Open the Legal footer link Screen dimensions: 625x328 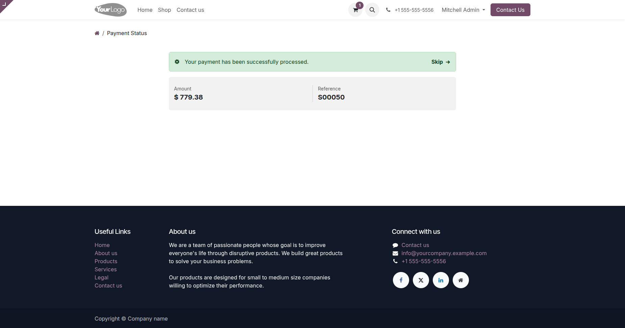[x=101, y=277]
